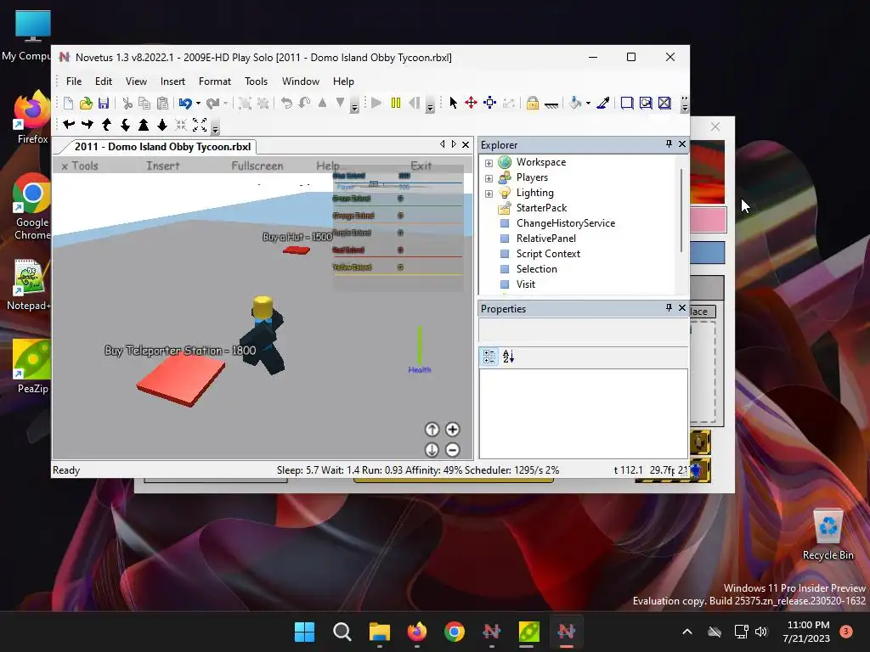
Task: Click the zoom extents icon
Action: coord(200,125)
